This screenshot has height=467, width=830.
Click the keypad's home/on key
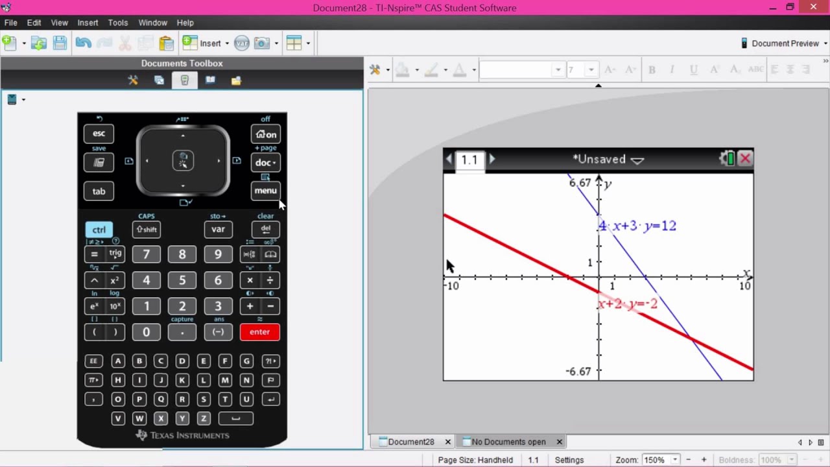point(266,134)
